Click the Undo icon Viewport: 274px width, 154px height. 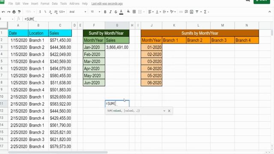click(x=3, y=12)
